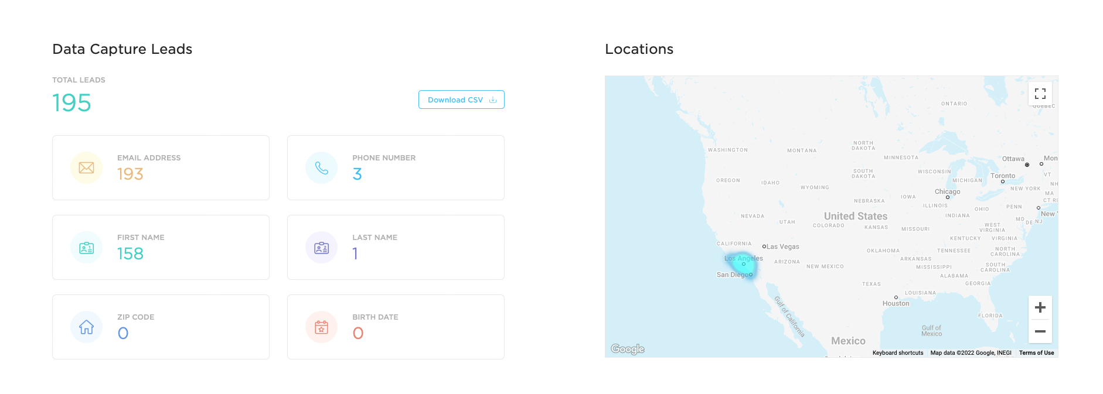Open the map Terms of Use link
This screenshot has height=394, width=1103.
pyautogui.click(x=1036, y=353)
